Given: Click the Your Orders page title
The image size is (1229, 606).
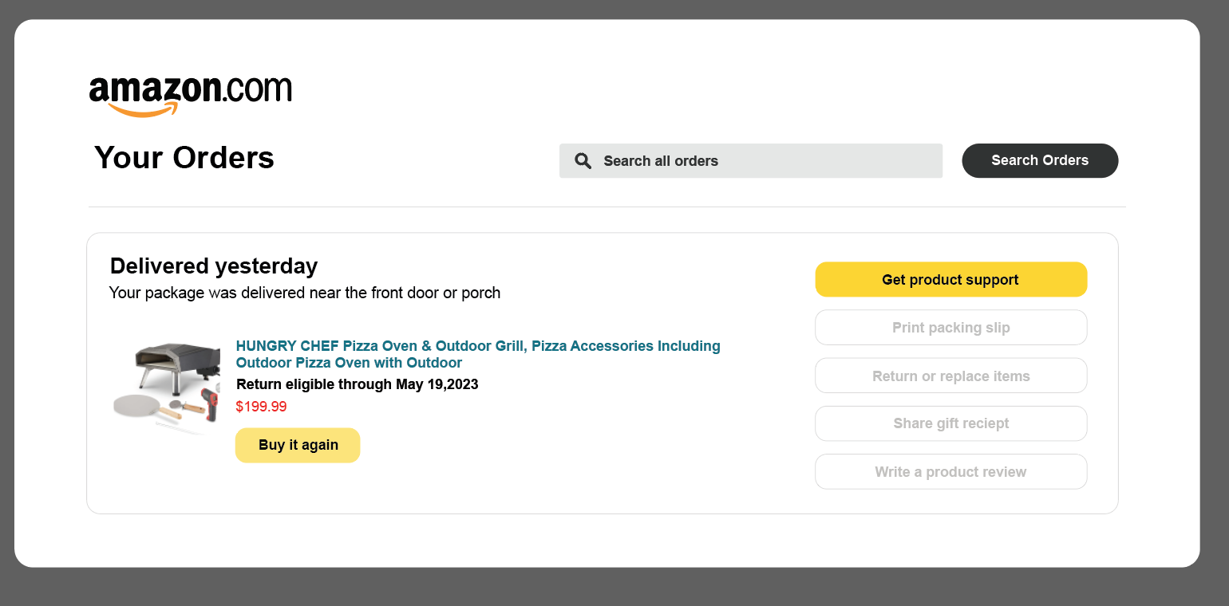Looking at the screenshot, I should tap(184, 157).
